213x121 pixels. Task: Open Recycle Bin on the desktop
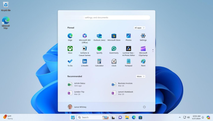5,6
